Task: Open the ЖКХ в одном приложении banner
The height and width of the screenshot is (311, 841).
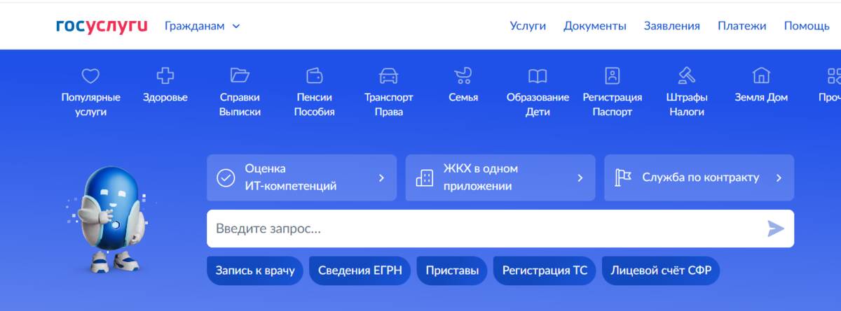Action: pos(500,178)
